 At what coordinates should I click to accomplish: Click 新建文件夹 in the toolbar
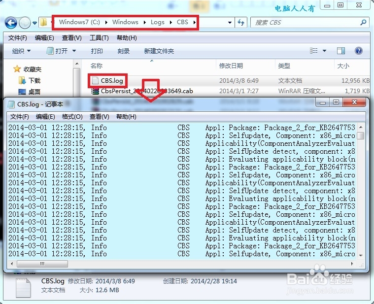point(159,51)
